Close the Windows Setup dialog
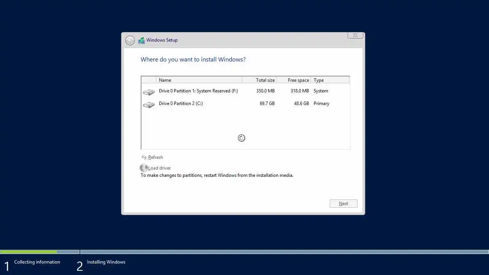Viewport: 489px width, 275px height. [355, 35]
